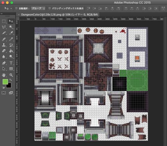Screen dimensions: 167x146
Task: Close the DungeonColor2 document tab
Action: pyautogui.click(x=19, y=15)
